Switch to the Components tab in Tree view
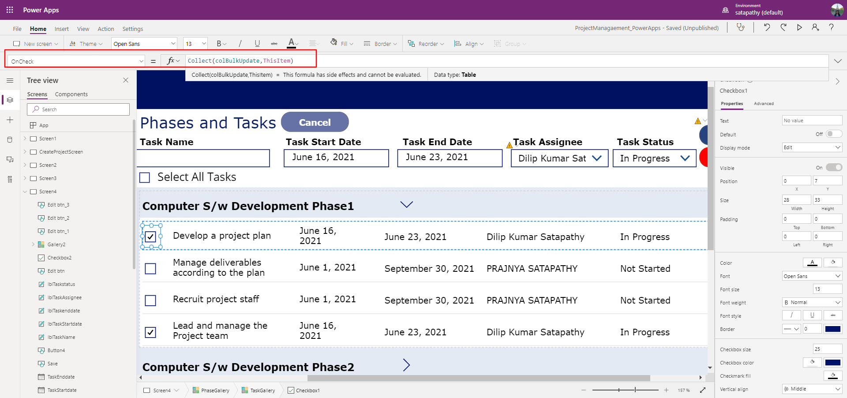 pos(71,94)
